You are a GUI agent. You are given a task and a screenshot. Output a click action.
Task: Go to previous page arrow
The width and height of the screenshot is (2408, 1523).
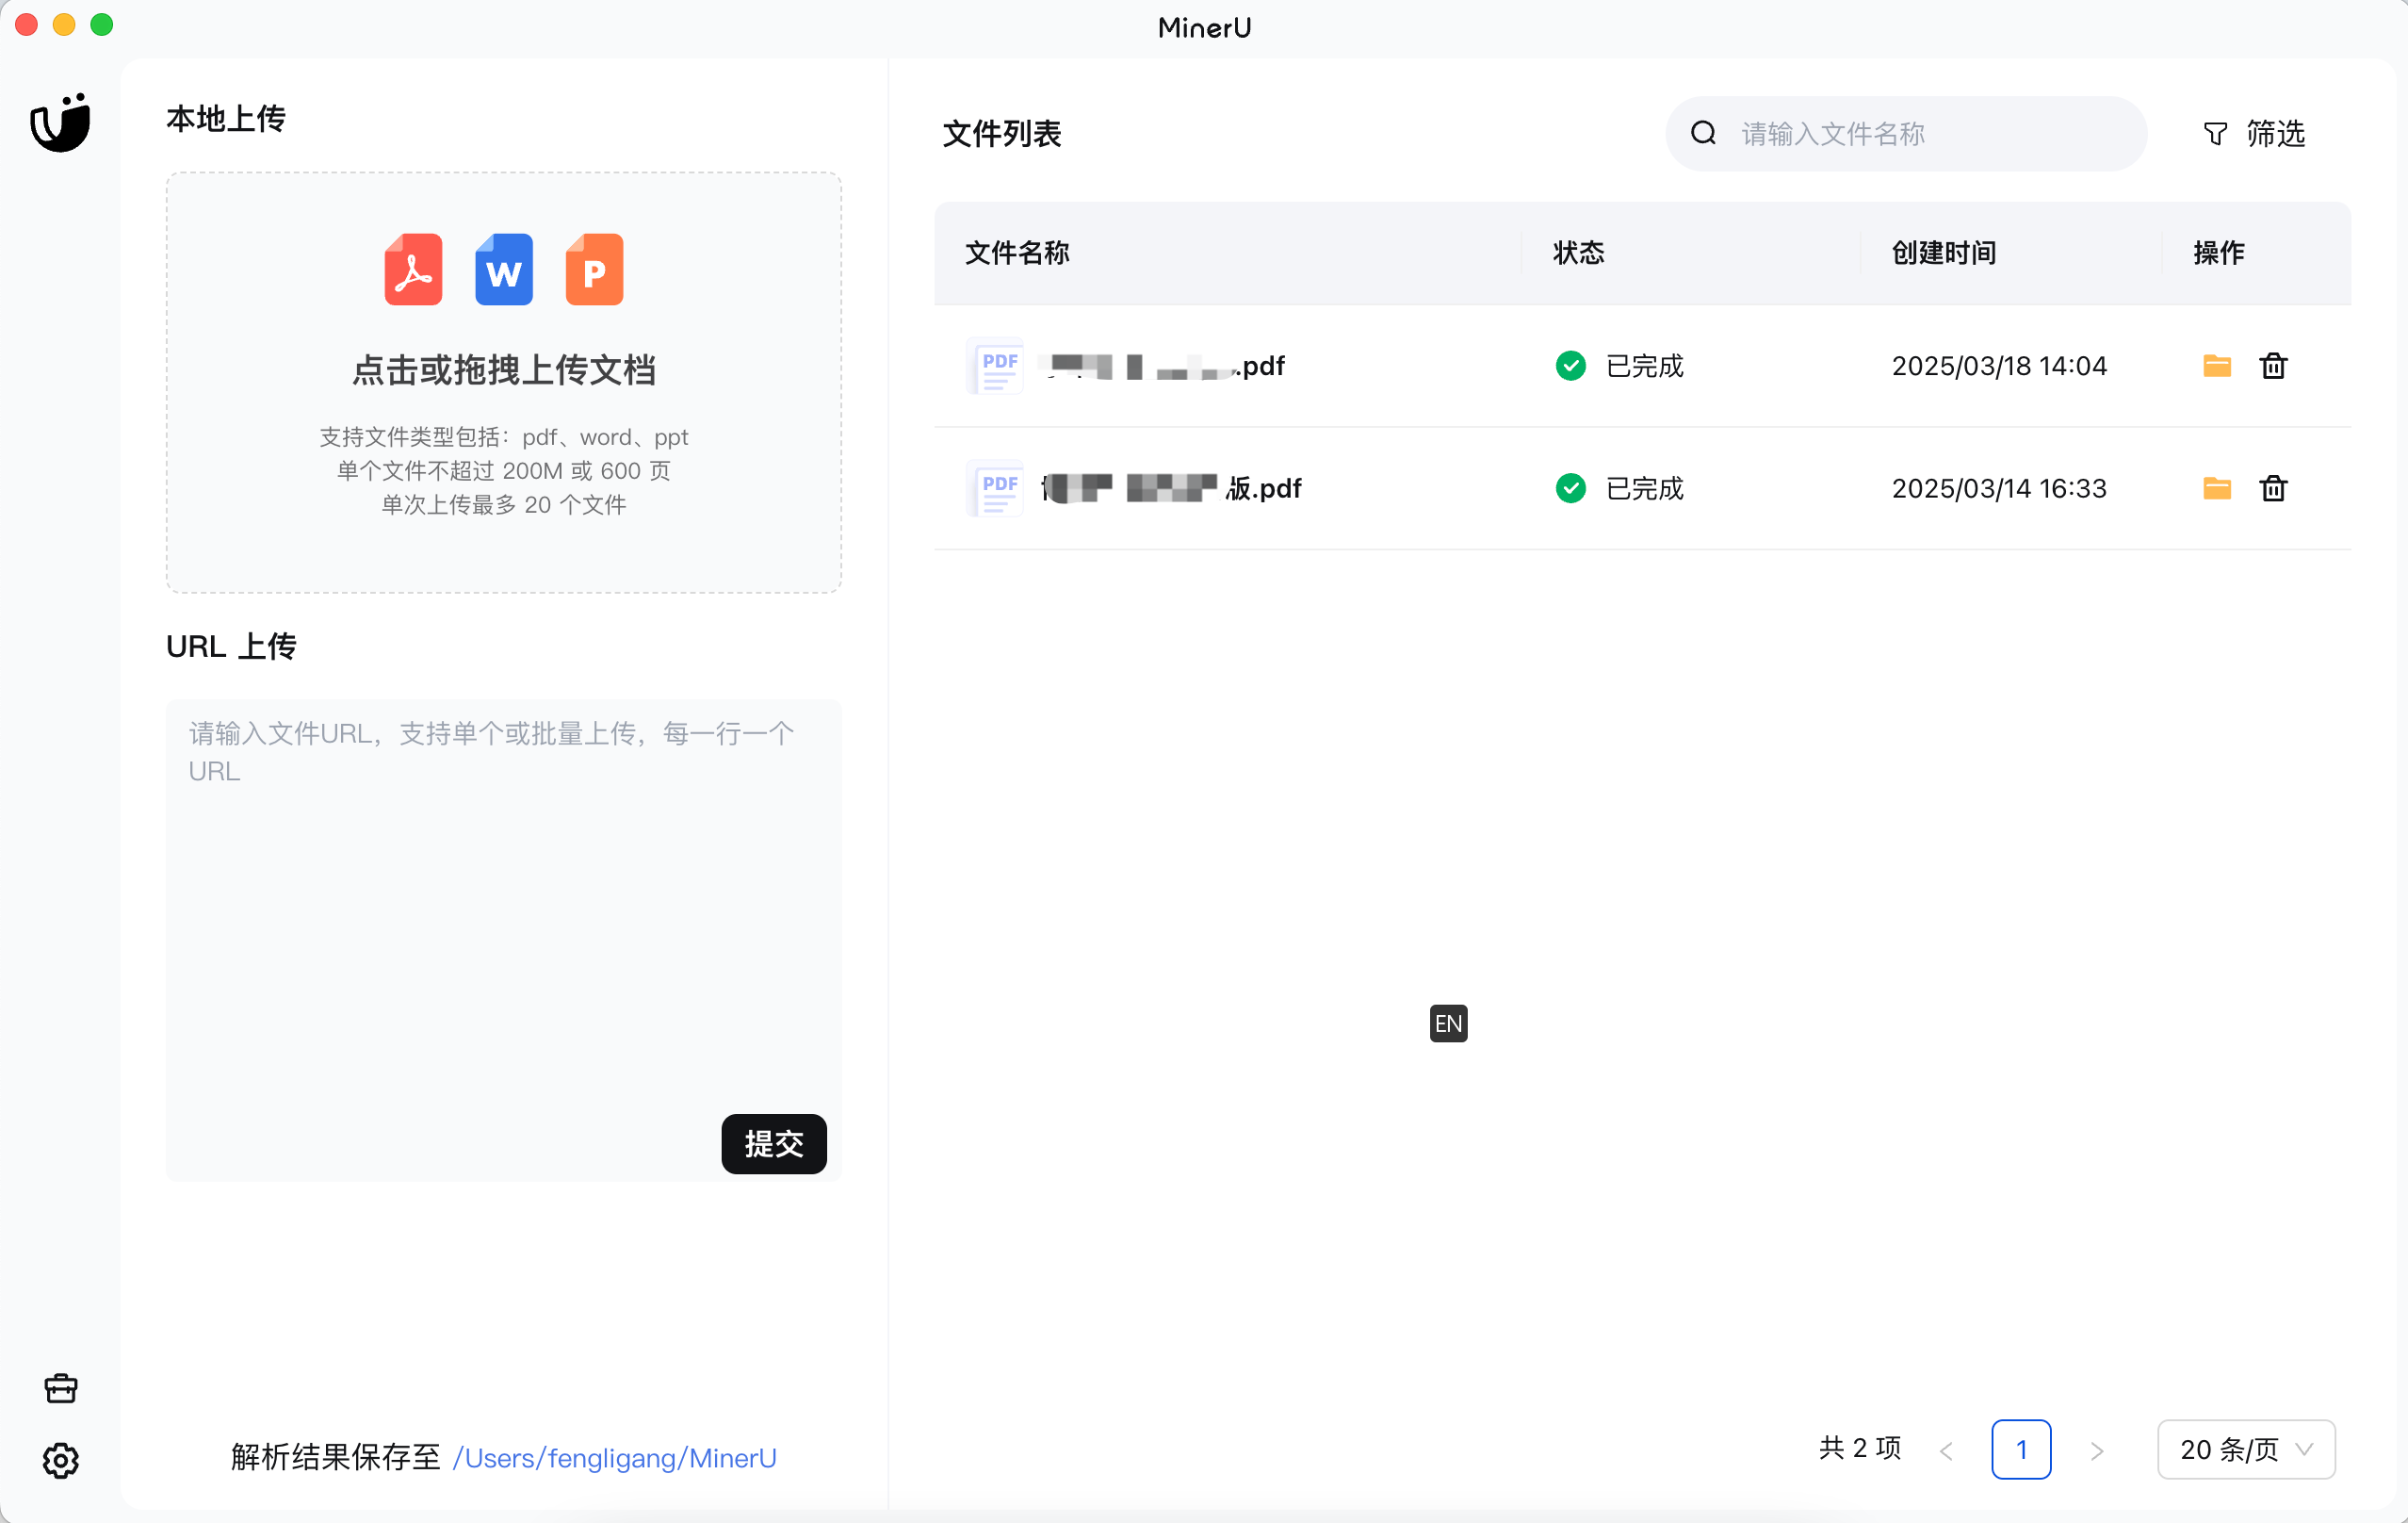1946,1449
